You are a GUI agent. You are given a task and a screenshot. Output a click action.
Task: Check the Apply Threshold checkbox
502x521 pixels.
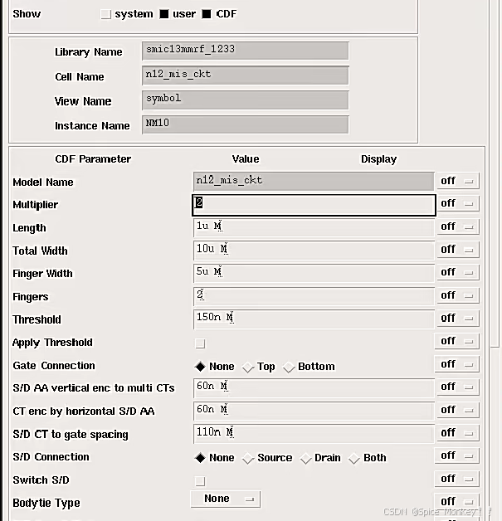200,343
